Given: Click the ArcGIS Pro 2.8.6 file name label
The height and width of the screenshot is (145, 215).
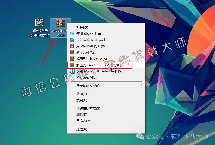Looking at the screenshot, I should (60, 33).
